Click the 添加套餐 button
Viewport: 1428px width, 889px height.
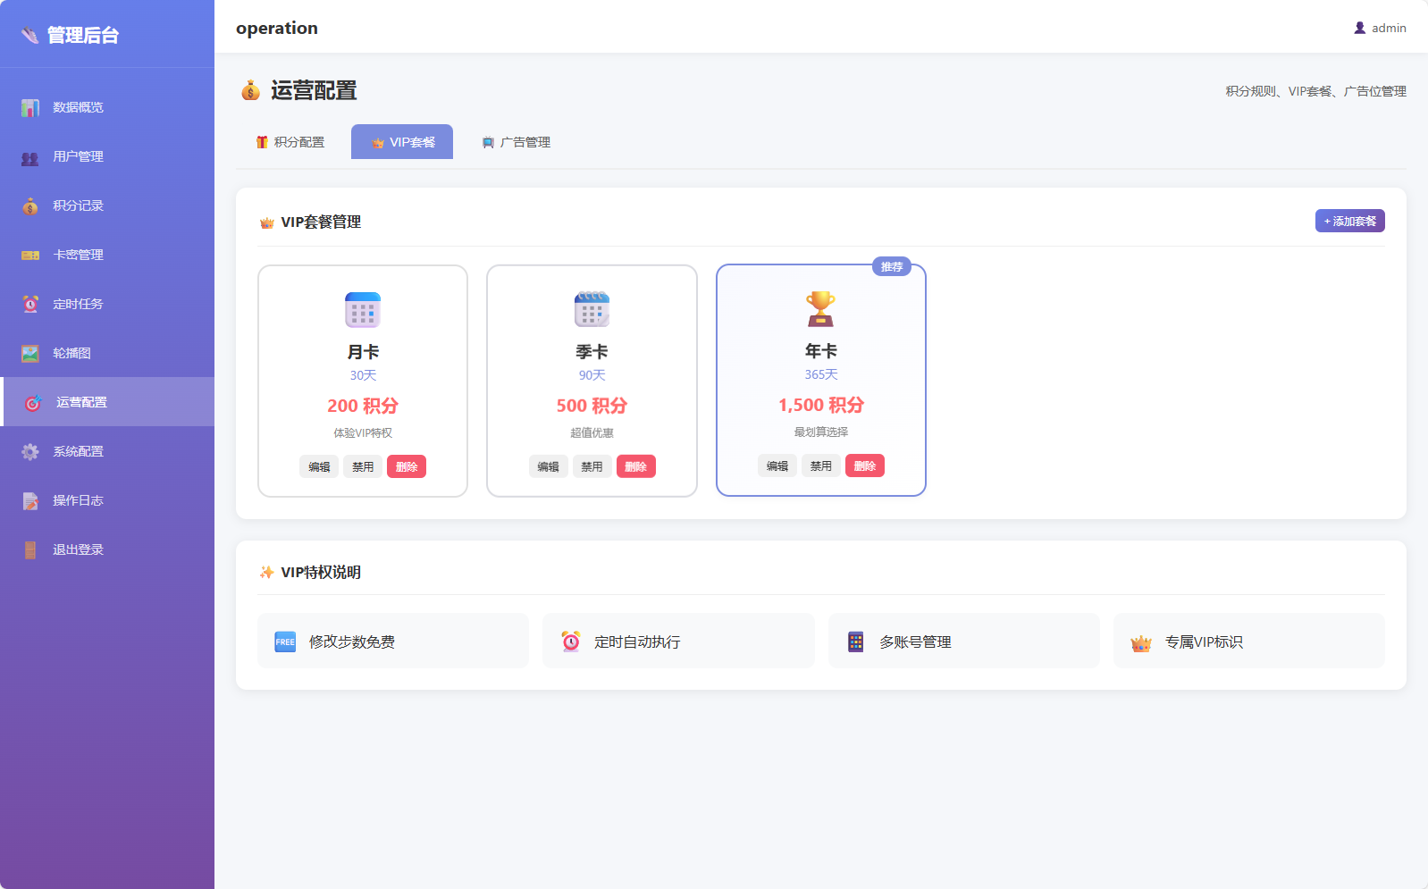click(1349, 221)
